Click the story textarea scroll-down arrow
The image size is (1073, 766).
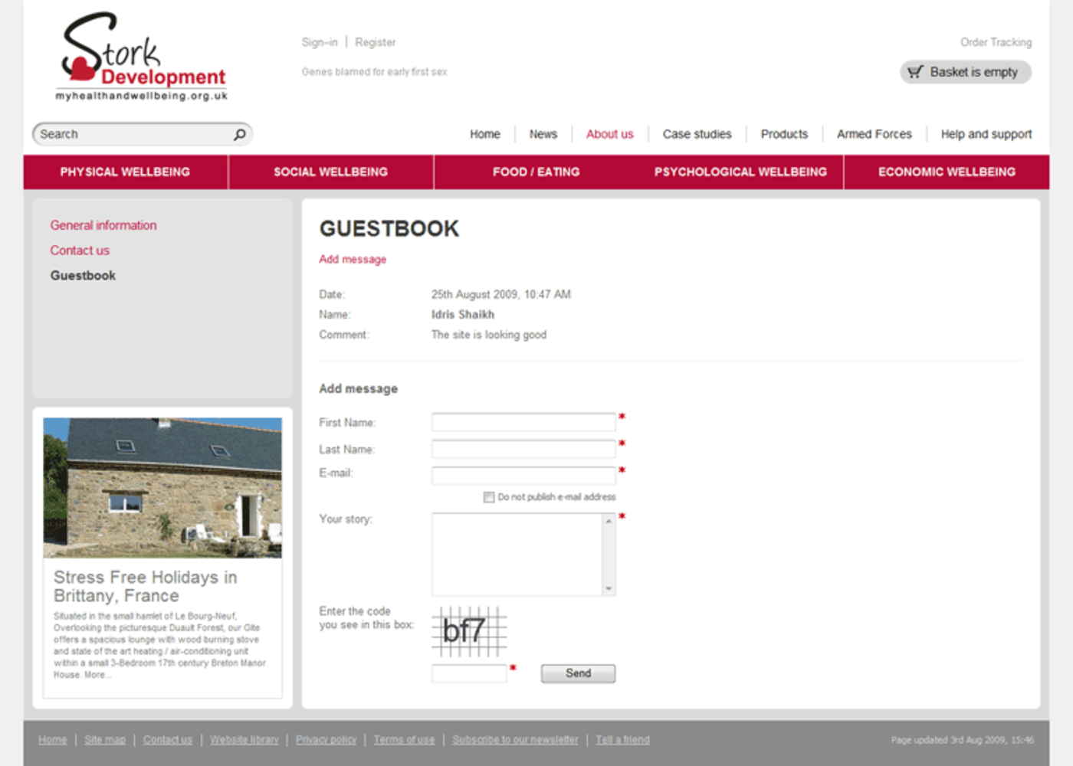point(609,589)
